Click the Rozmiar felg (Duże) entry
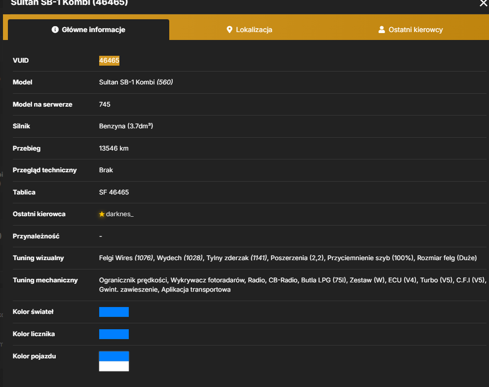Viewport: 489px width, 387px height. (447, 258)
